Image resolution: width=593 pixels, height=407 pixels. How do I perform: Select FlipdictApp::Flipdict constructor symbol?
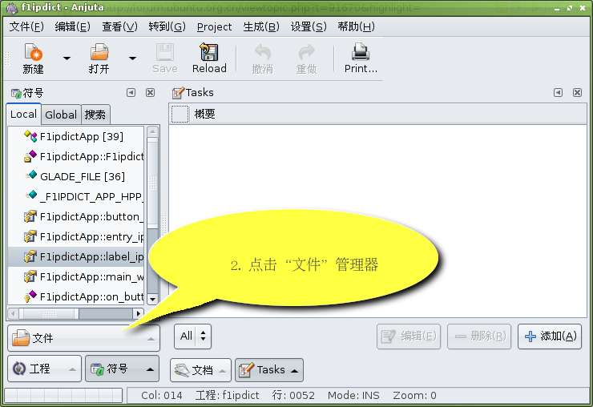(76, 156)
